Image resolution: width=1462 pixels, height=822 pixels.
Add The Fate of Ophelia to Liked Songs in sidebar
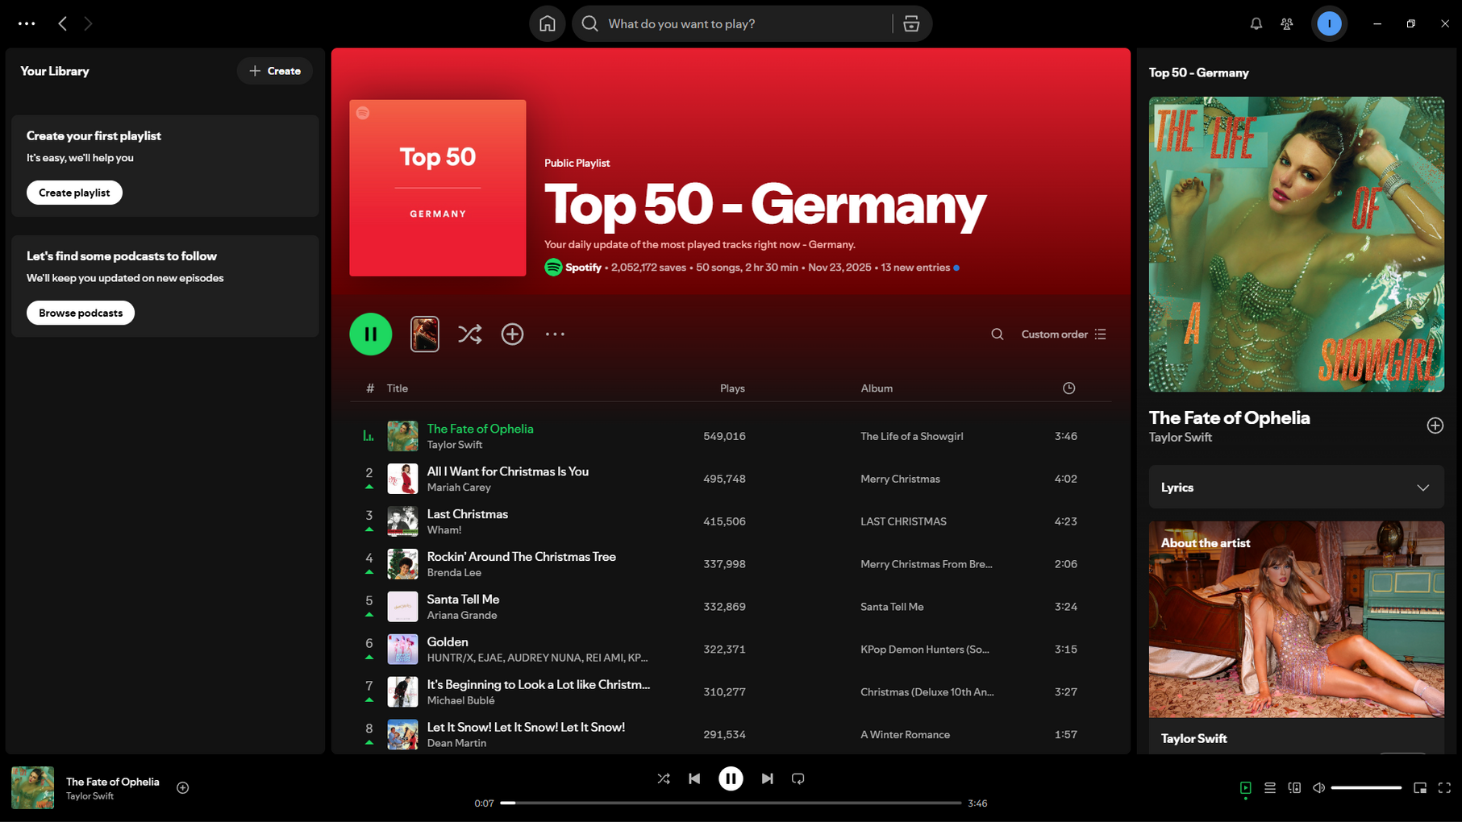(x=1435, y=426)
